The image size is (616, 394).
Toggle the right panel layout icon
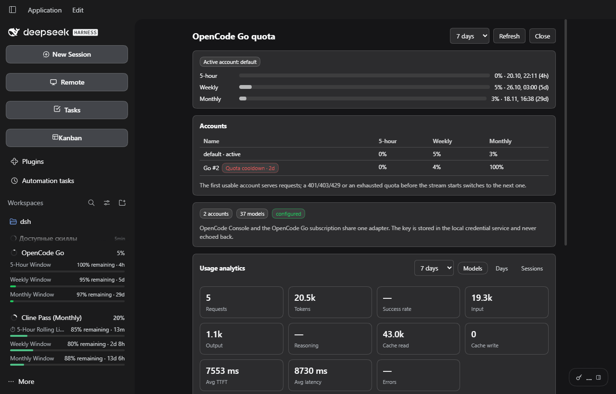599,378
